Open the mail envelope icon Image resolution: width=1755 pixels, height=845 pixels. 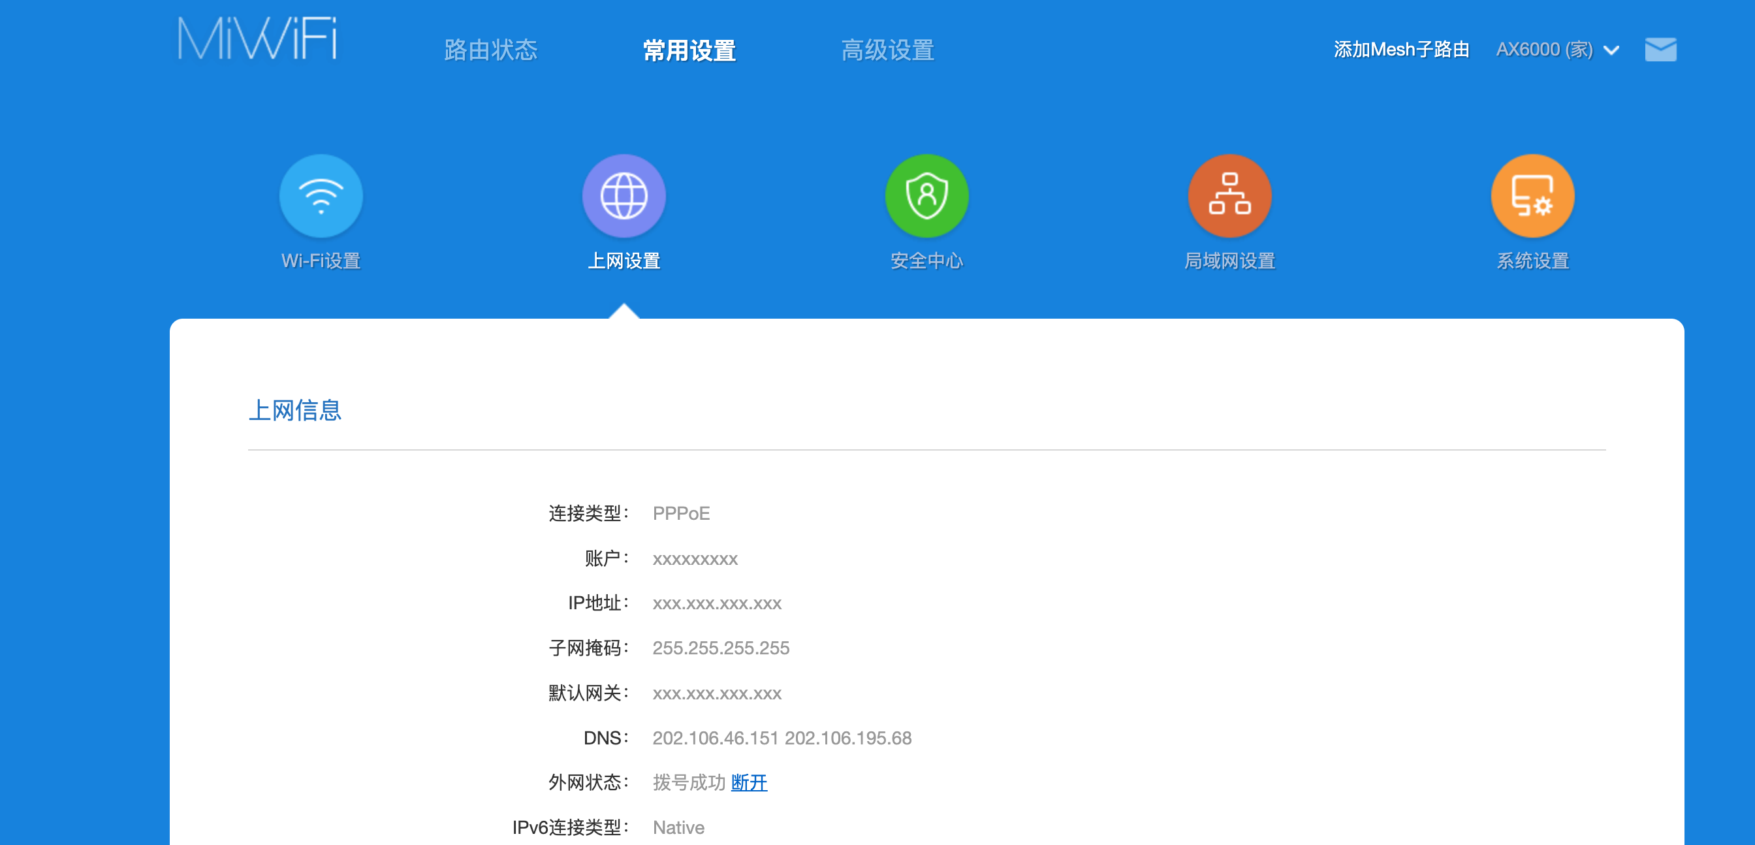[x=1660, y=50]
